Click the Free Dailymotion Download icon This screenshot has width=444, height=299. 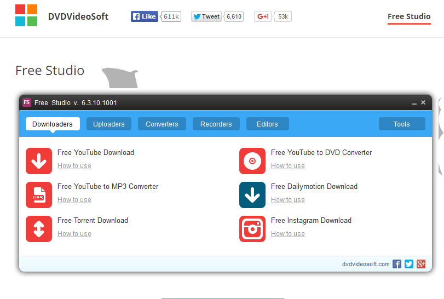pyautogui.click(x=252, y=195)
